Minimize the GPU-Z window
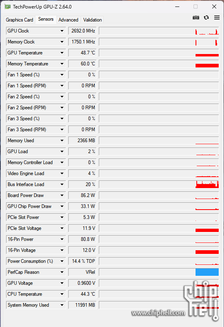This screenshot has height=327, width=224. pos(177,6)
